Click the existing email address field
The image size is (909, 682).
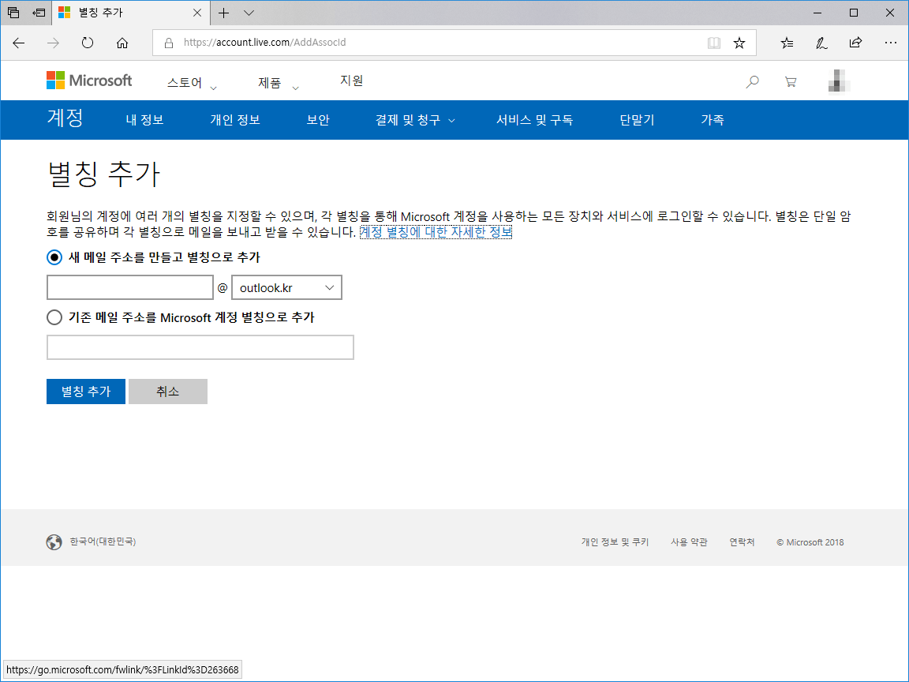200,347
